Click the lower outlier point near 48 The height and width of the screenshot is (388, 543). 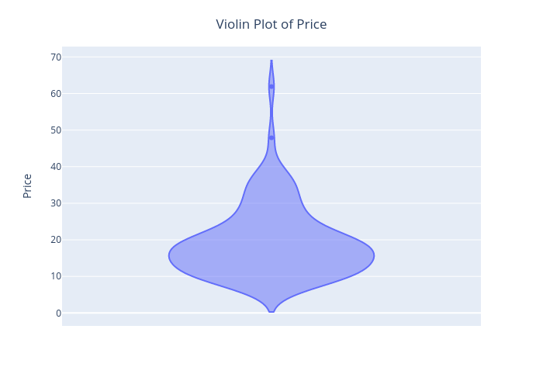(271, 138)
